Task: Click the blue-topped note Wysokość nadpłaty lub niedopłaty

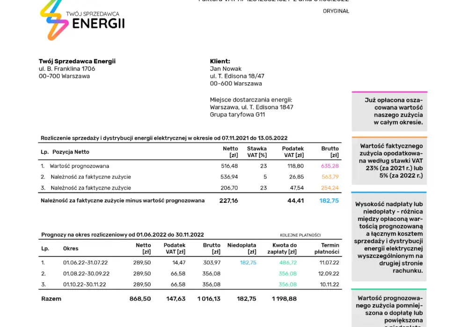Action: click(x=389, y=237)
